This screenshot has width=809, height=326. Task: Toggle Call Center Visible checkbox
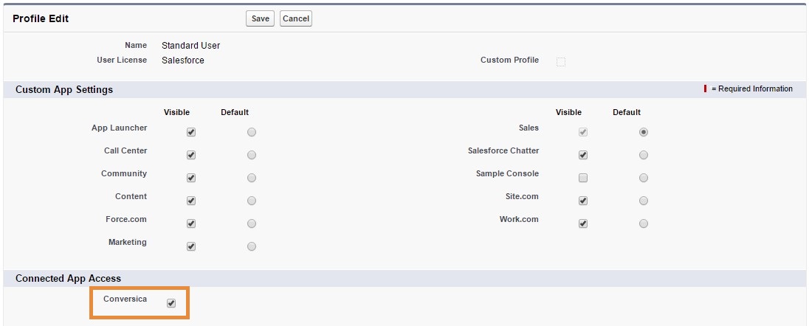coord(191,155)
